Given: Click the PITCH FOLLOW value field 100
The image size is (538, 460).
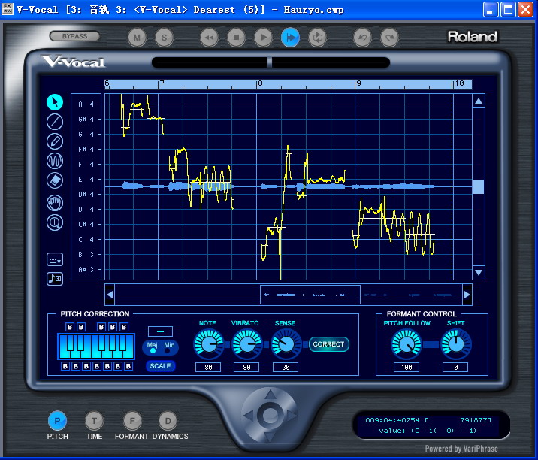Looking at the screenshot, I should click(407, 368).
